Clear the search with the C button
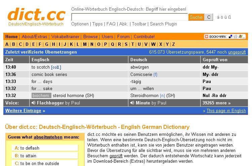 [209, 17]
